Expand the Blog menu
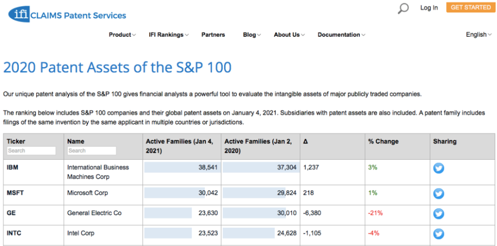The image size is (497, 246). point(252,35)
